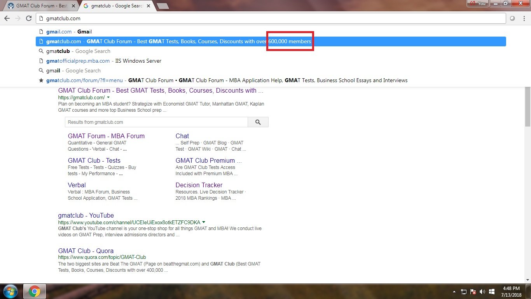Click the volume speaker icon in the tray
The image size is (531, 299).
click(482, 292)
